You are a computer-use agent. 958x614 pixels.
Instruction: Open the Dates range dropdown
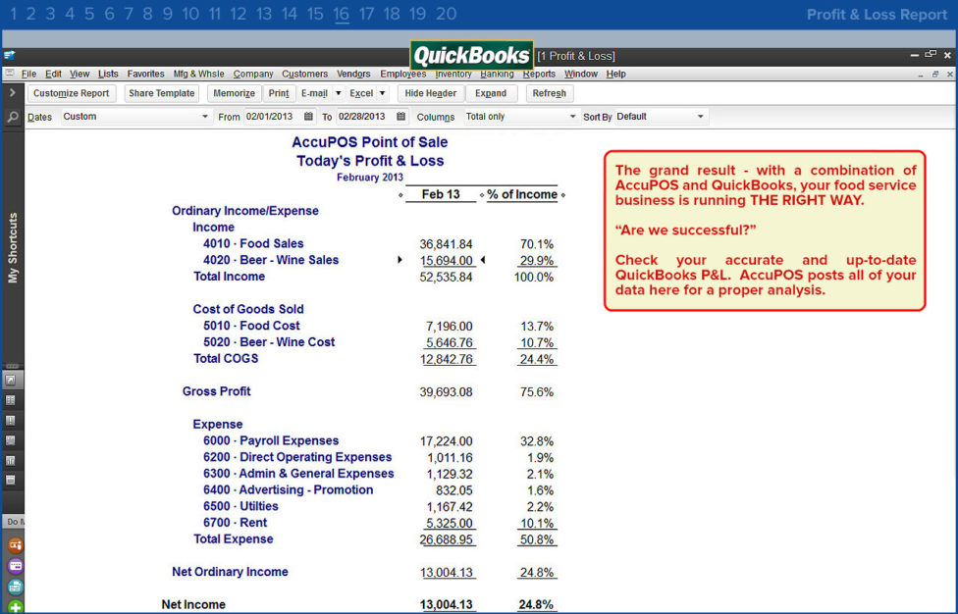point(135,117)
